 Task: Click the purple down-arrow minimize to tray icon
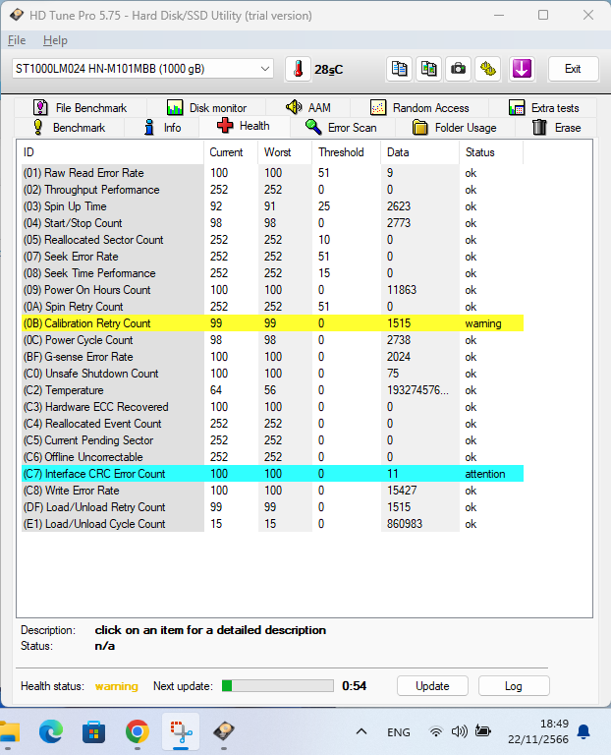pyautogui.click(x=522, y=69)
